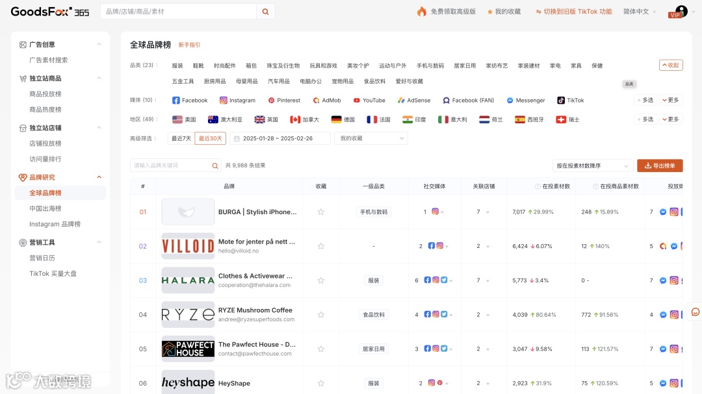This screenshot has width=702, height=394.
Task: Collapse the 营销工具 sidebar section
Action: (99, 242)
